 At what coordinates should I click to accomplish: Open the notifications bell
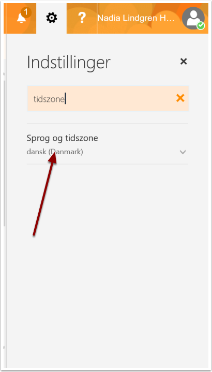(x=21, y=19)
